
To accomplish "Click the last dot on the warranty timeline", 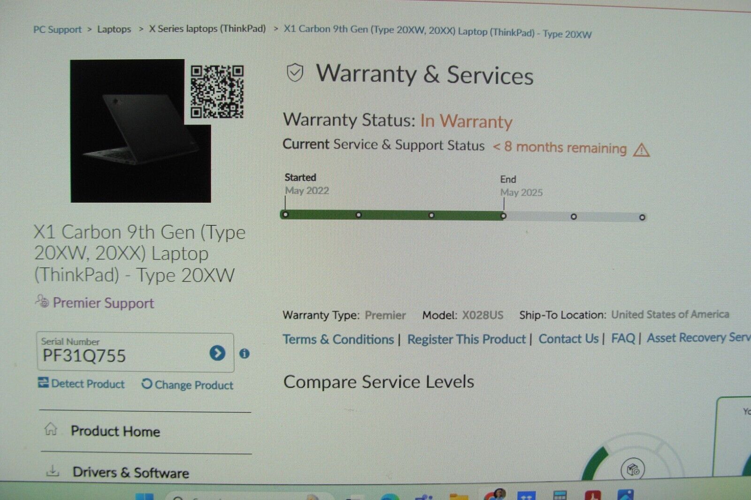I will coord(642,217).
